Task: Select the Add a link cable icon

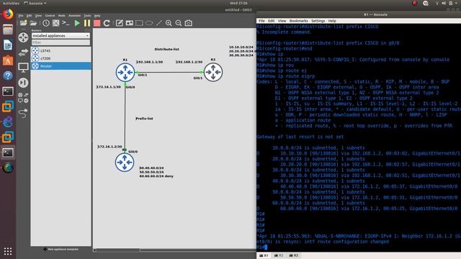Action: pyautogui.click(x=23, y=113)
